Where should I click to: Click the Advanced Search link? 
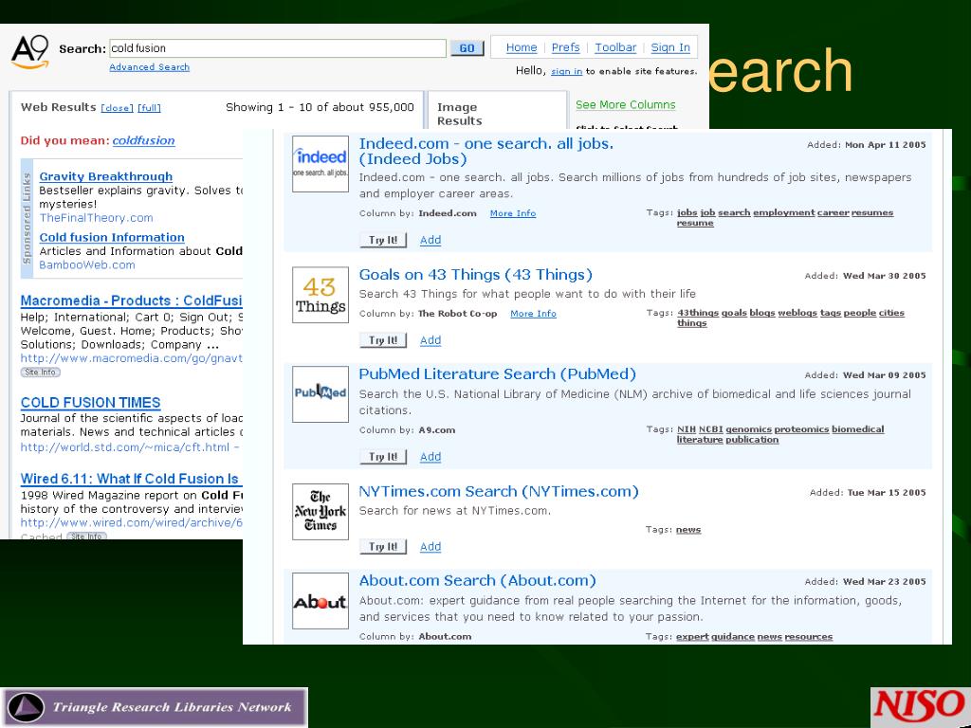[149, 67]
